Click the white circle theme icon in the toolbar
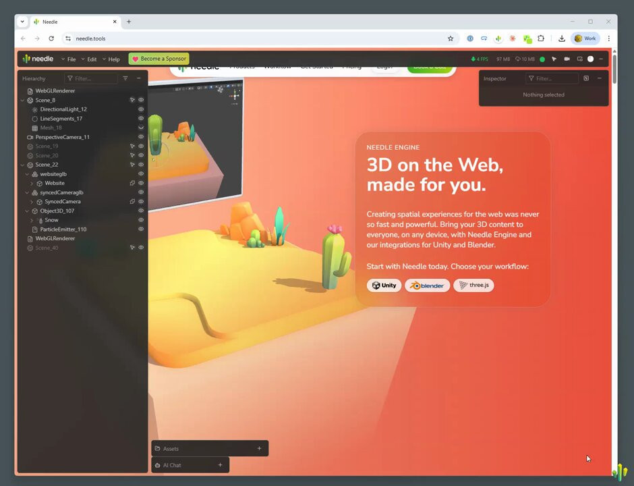 coord(590,59)
